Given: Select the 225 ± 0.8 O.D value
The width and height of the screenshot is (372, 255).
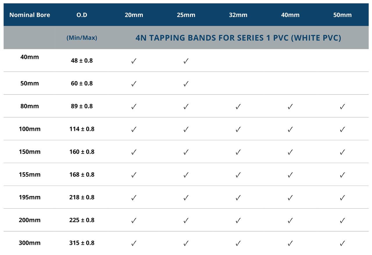Looking at the screenshot, I should click(82, 220).
